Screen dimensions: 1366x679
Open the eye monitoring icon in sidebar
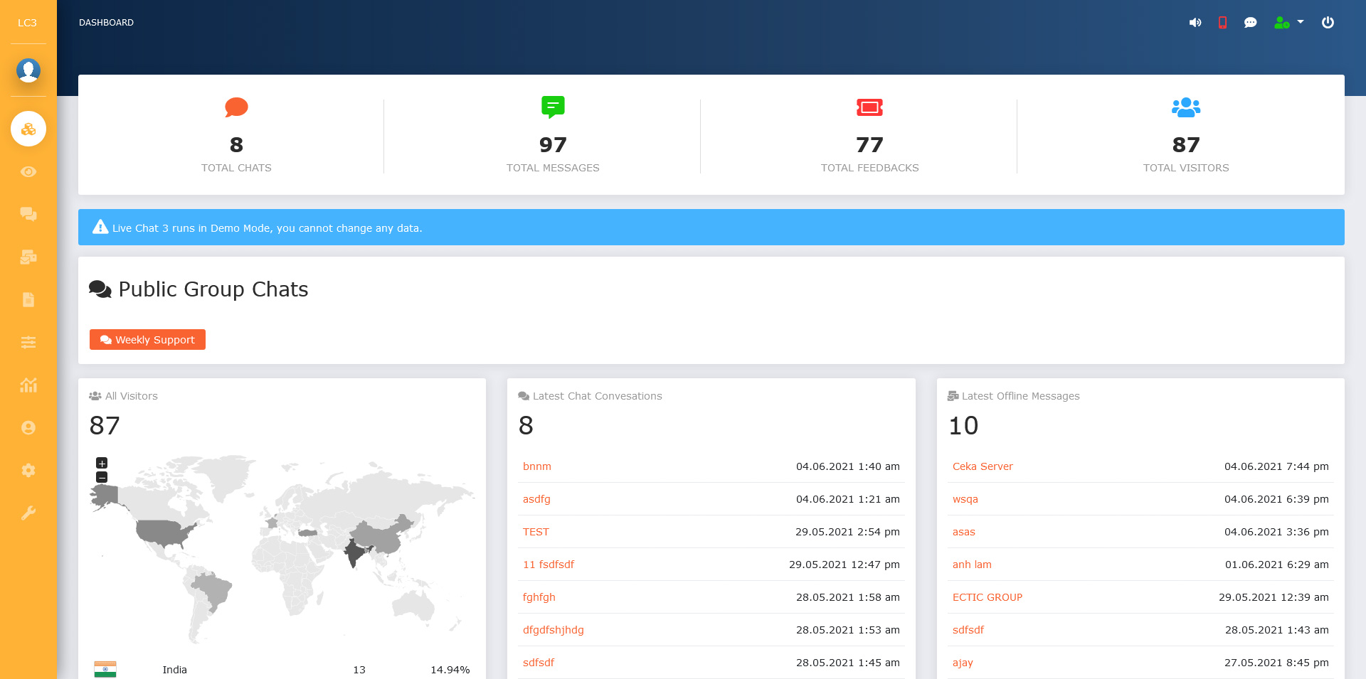pos(28,172)
